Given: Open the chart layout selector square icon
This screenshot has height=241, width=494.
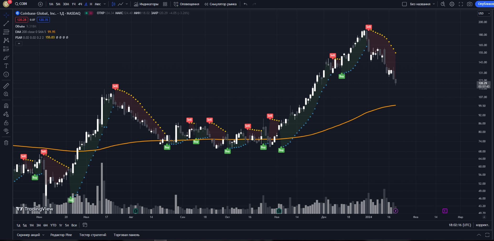Looking at the screenshot, I should coord(404,4).
